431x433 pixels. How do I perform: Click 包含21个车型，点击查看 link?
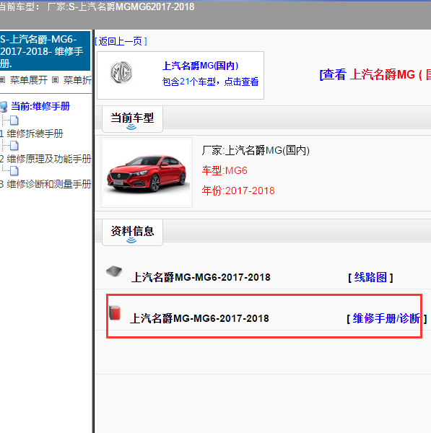pyautogui.click(x=210, y=82)
